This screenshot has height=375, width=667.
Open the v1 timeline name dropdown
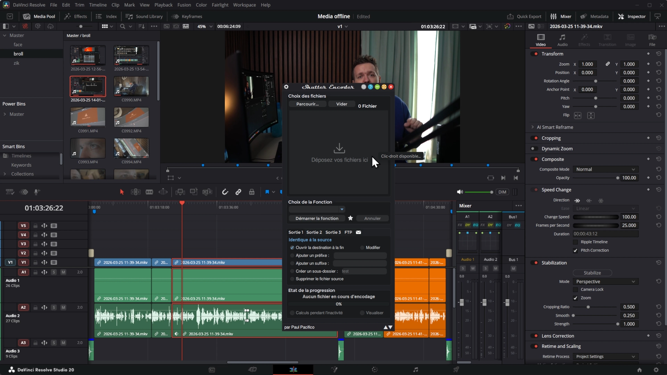pyautogui.click(x=343, y=26)
